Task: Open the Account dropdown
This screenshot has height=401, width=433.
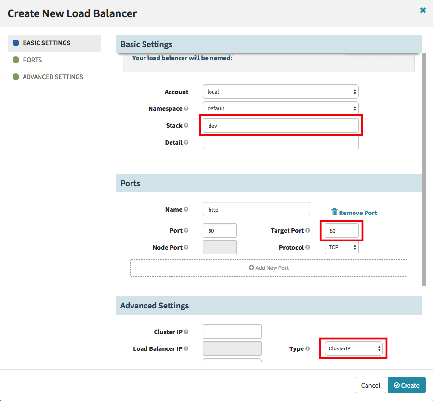Action: point(280,92)
